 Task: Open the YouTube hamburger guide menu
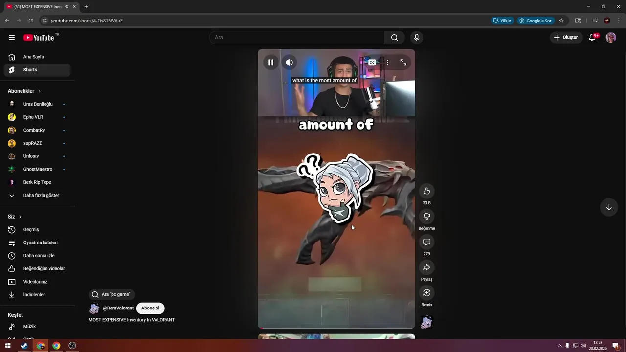(x=12, y=38)
